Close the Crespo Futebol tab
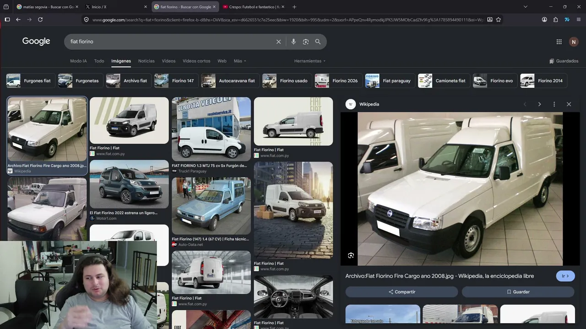Viewport: 586px width, 329px height. coord(283,7)
